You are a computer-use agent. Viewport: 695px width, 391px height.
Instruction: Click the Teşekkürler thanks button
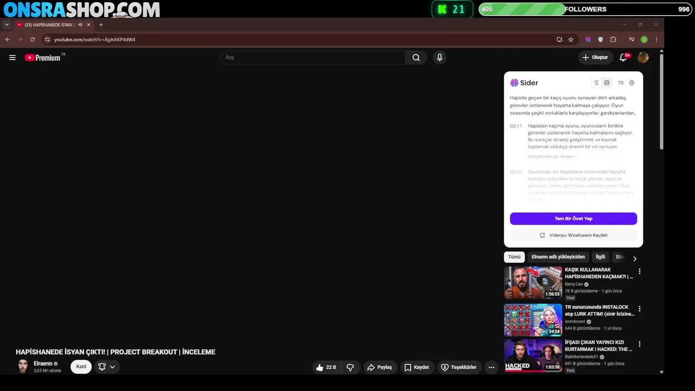459,368
